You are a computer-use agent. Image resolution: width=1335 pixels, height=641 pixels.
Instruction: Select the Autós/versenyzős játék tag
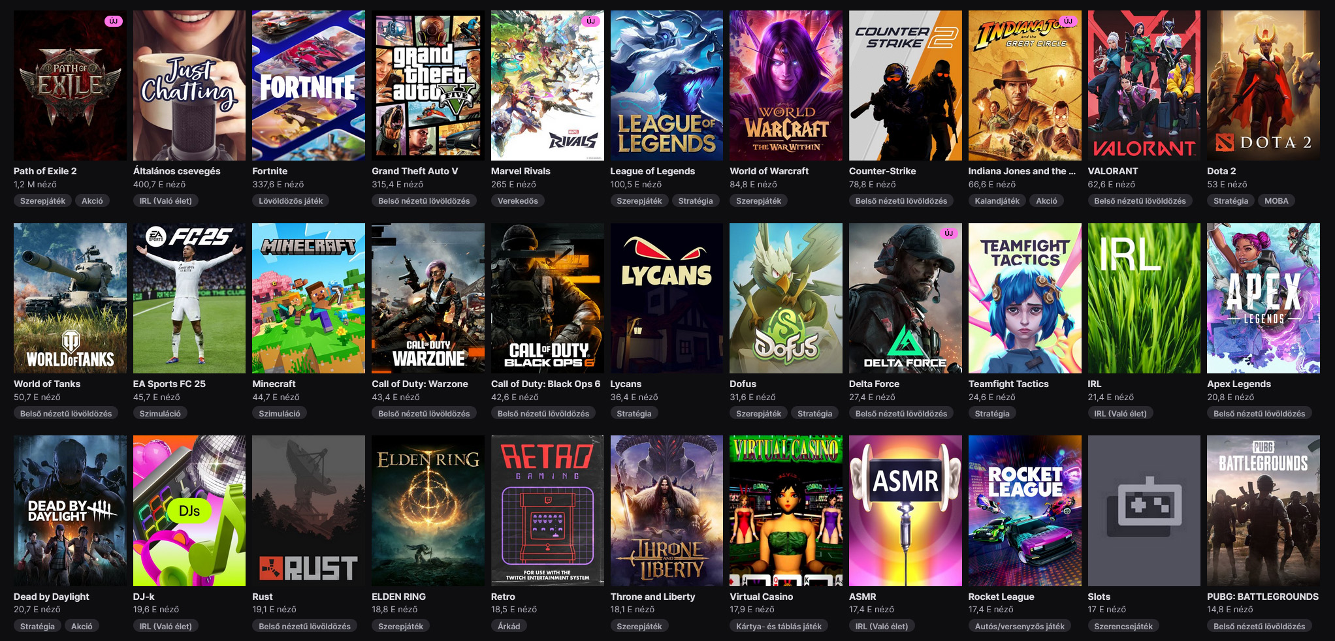pyautogui.click(x=1020, y=627)
